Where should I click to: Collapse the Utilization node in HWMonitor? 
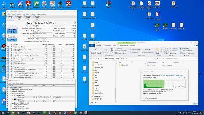tap(13, 99)
